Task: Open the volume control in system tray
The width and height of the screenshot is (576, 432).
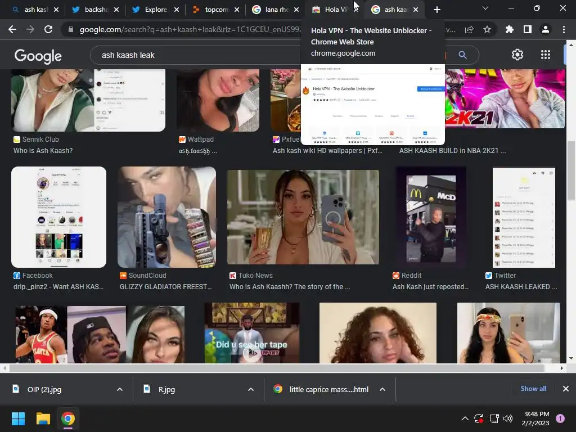Action: pyautogui.click(x=508, y=418)
